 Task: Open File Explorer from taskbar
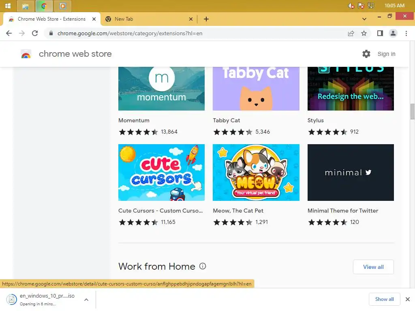tap(26, 6)
